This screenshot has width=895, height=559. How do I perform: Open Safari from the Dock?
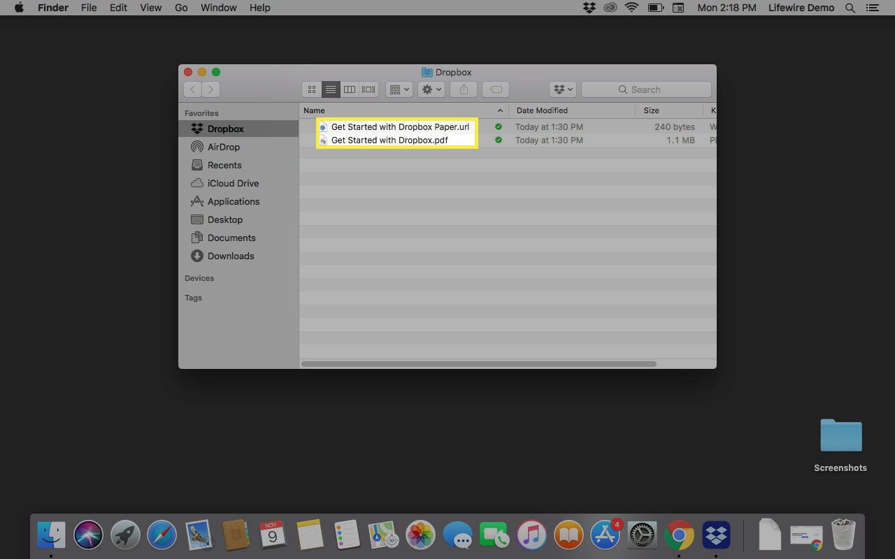(x=162, y=535)
